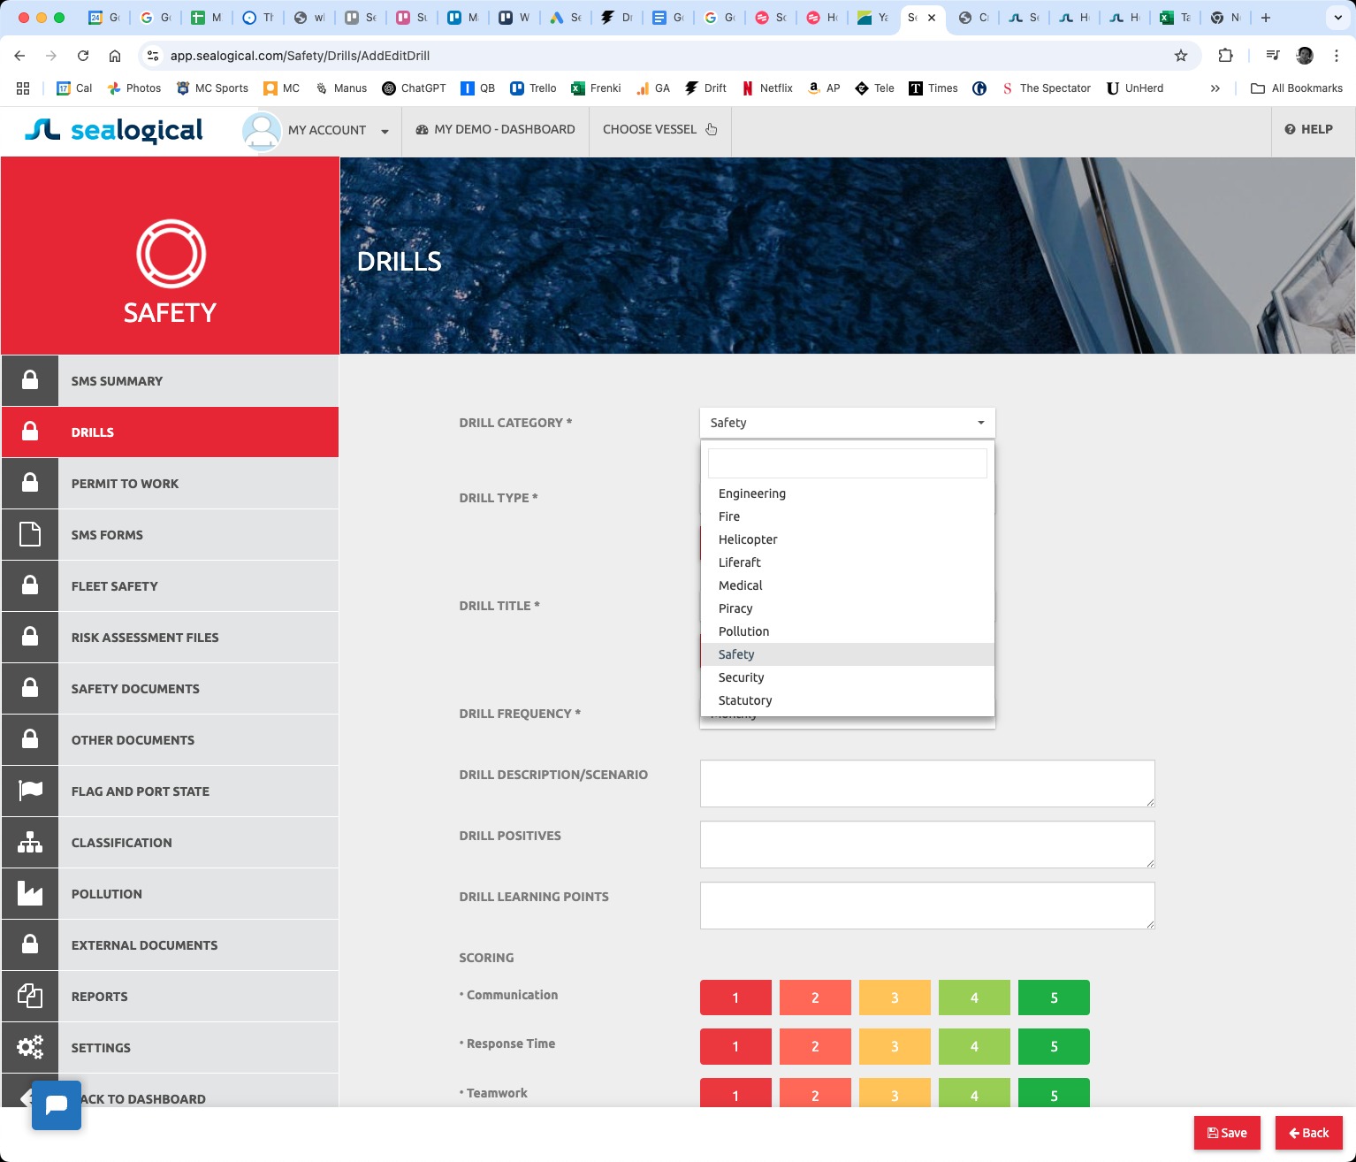The image size is (1356, 1162).
Task: Select Security drill category option
Action: click(847, 677)
